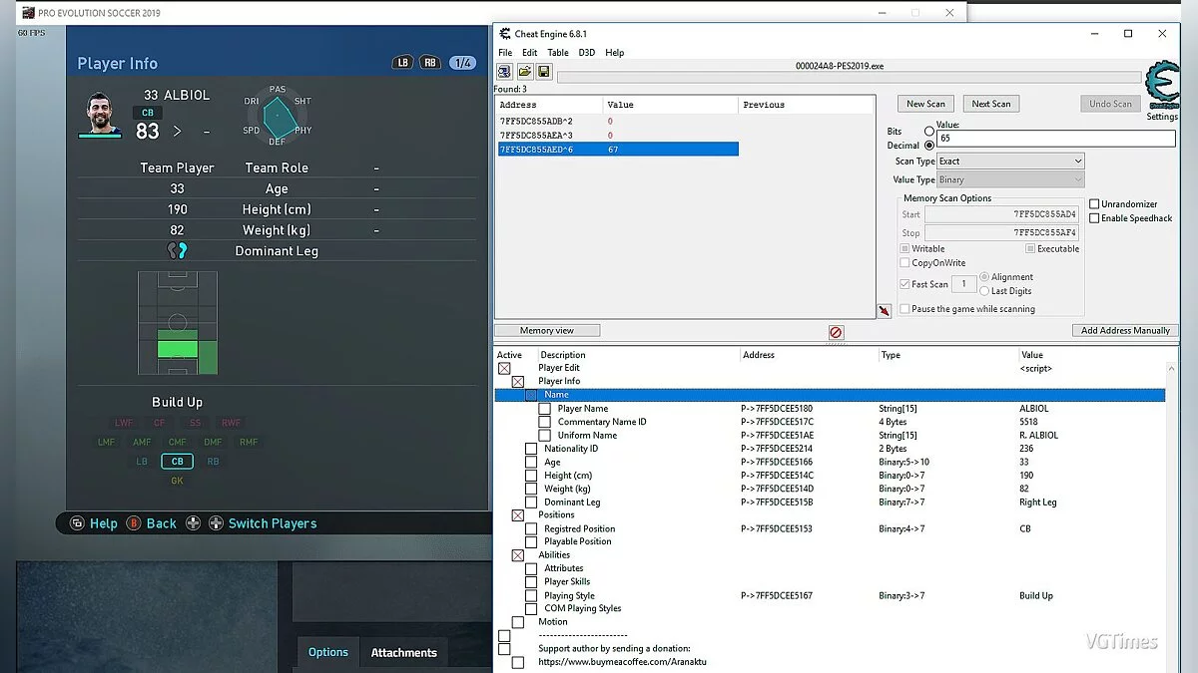Screen dimensions: 1198x673
Task: Click the red arrow advanced options icon
Action: pos(883,311)
